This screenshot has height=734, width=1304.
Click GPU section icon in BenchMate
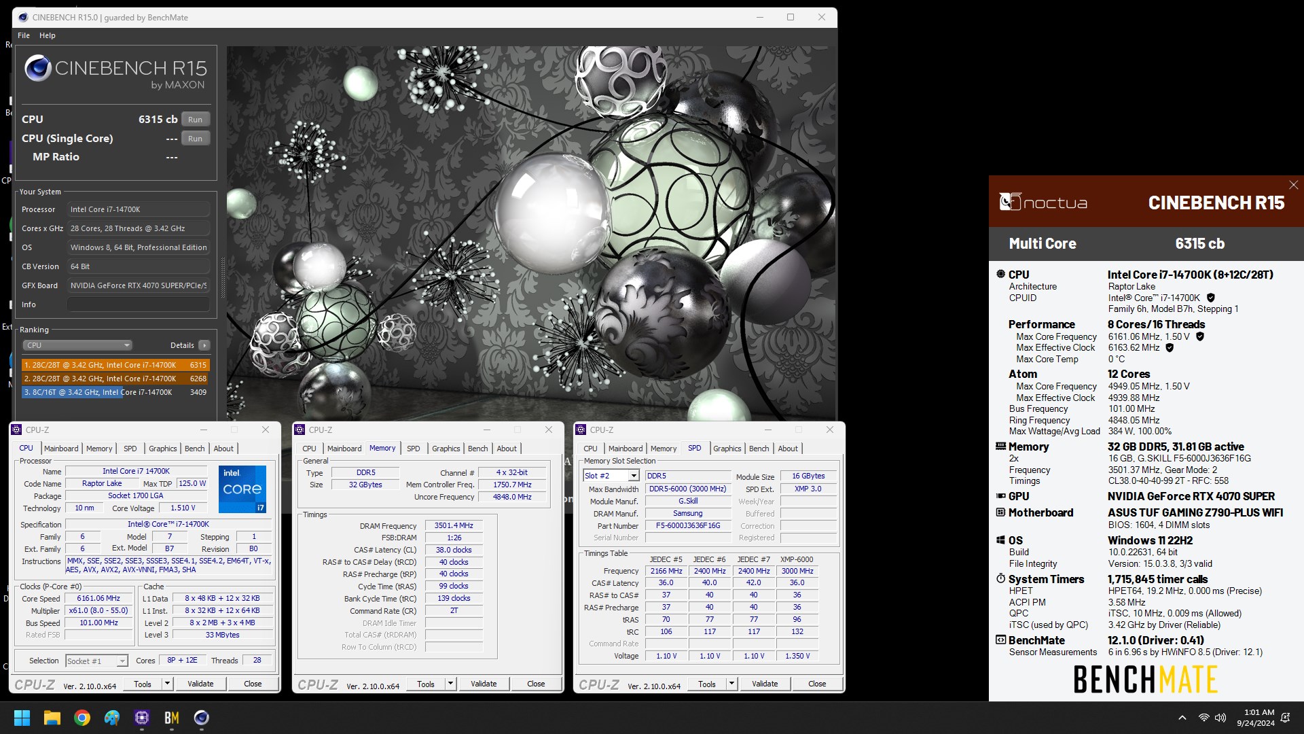pyautogui.click(x=1000, y=496)
